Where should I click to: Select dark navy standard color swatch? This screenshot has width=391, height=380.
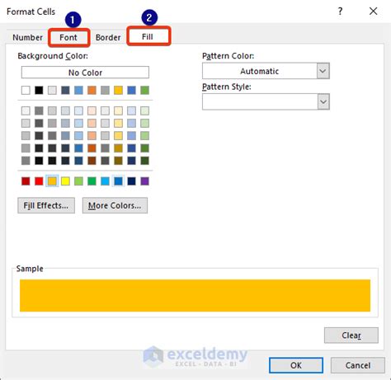(131, 181)
